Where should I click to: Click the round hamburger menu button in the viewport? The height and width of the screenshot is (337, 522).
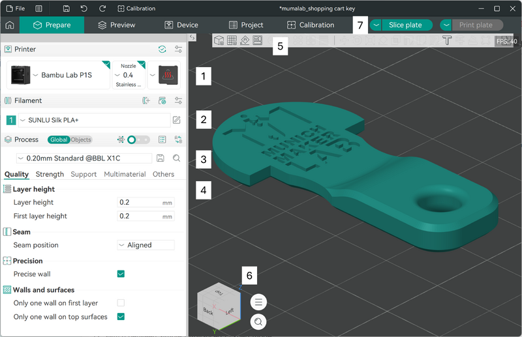point(258,302)
